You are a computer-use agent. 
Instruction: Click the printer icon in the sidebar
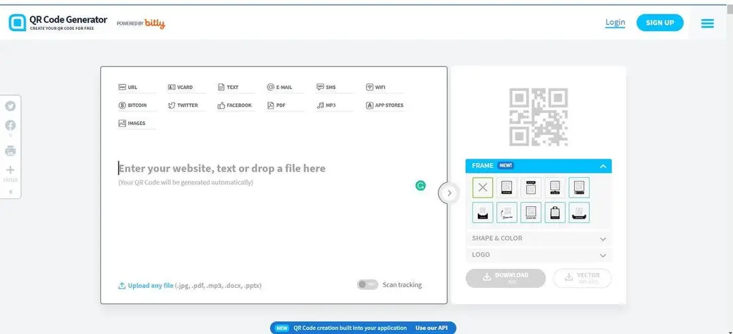[x=10, y=151]
